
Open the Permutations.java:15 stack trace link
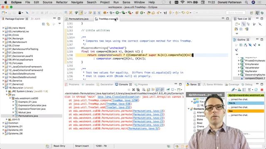pyautogui.click(x=148, y=111)
